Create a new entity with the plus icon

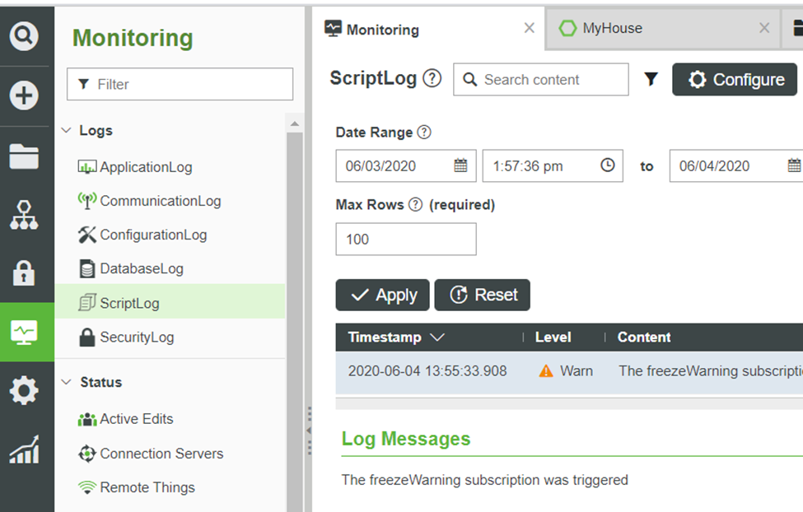[x=23, y=95]
